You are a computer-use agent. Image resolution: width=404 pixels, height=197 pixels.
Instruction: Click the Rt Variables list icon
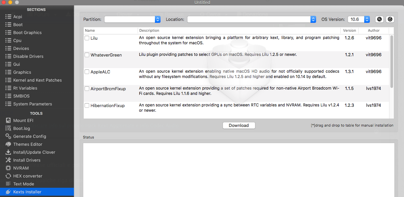[x=8, y=88]
